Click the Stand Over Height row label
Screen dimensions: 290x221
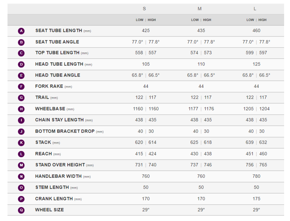[x=60, y=165]
